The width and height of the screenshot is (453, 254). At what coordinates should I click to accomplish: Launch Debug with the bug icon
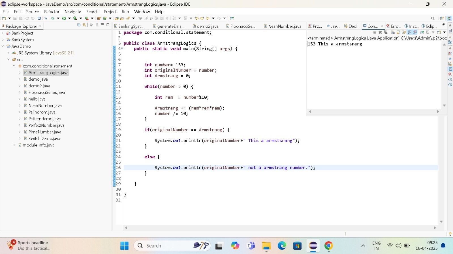[x=53, y=18]
